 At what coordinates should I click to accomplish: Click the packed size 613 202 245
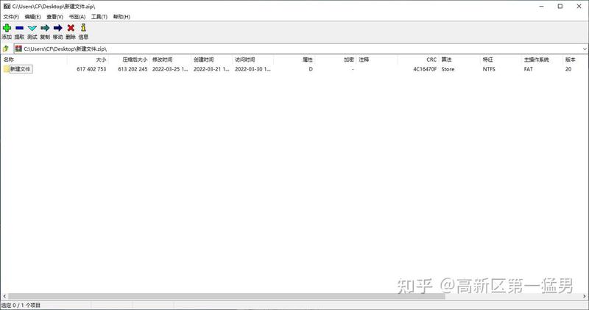[133, 69]
